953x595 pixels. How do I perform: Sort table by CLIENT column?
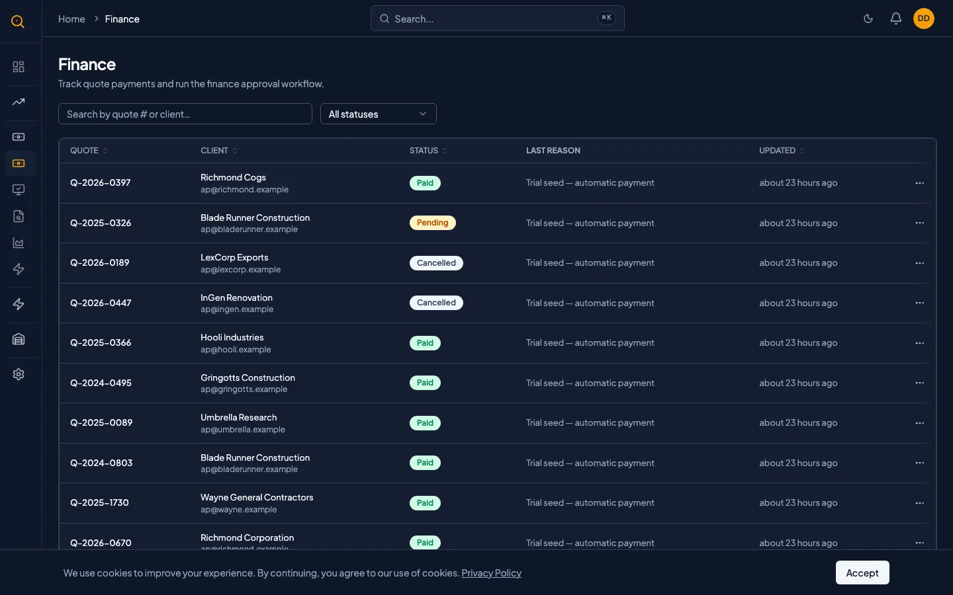[x=219, y=151]
